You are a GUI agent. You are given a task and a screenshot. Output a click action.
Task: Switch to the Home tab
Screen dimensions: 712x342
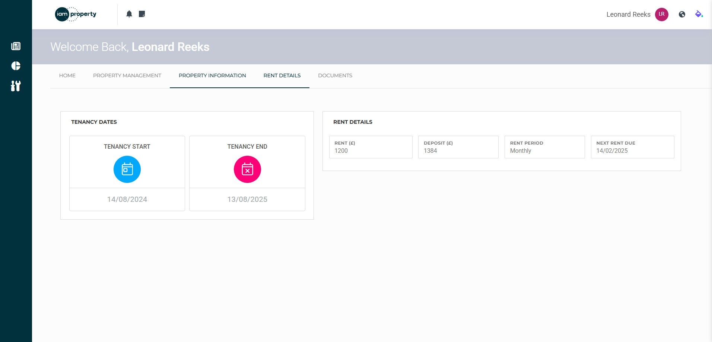coord(67,75)
